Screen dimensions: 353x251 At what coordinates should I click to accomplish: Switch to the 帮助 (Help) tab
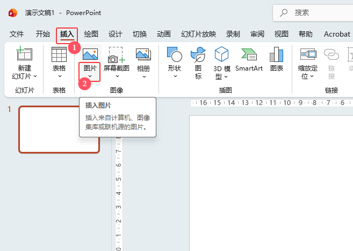(306, 34)
